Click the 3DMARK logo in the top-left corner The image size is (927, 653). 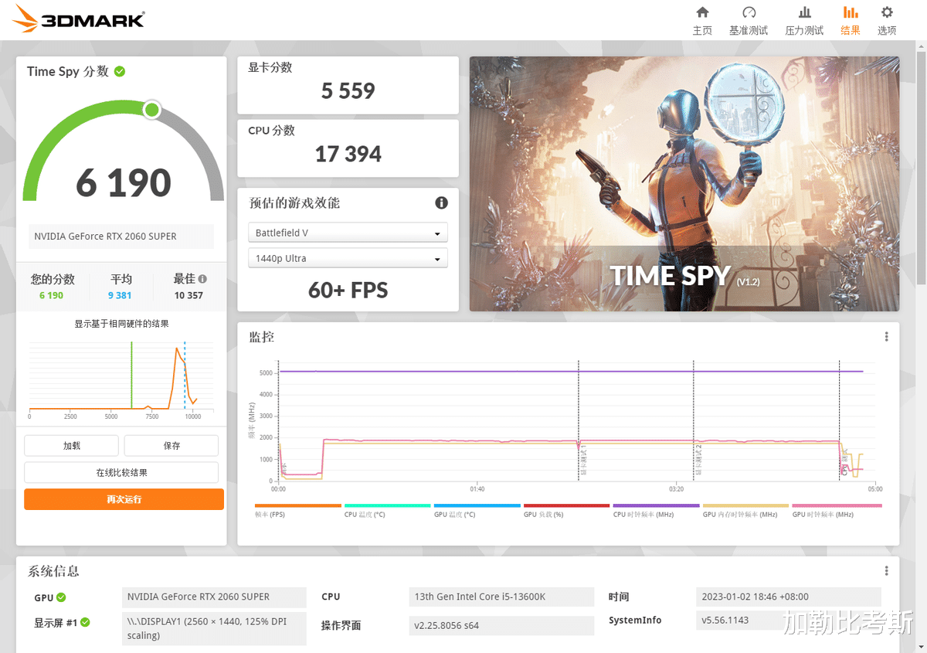[x=77, y=18]
